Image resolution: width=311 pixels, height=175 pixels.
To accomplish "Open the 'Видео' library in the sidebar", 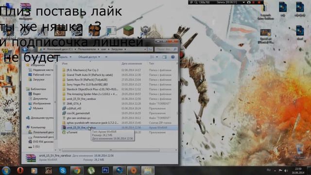I will [x=35, y=94].
